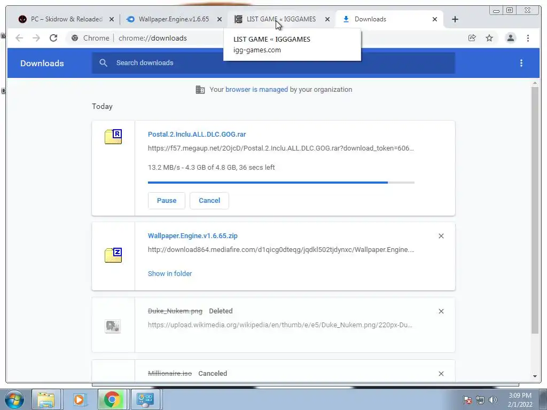This screenshot has height=410, width=547.
Task: Pause the Postal.2 download
Action: coord(167,201)
